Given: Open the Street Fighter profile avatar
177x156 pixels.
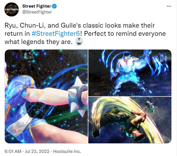Looking at the screenshot, I should (12, 9).
